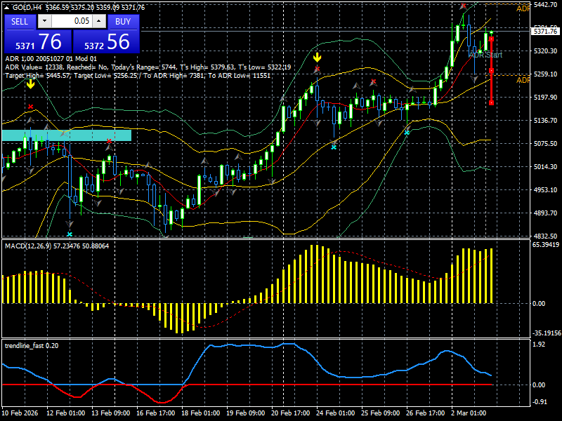Image resolution: width=562 pixels, height=421 pixels.
Task: Select the cyan x below 24 Feb 01:00 dip
Action: point(334,147)
